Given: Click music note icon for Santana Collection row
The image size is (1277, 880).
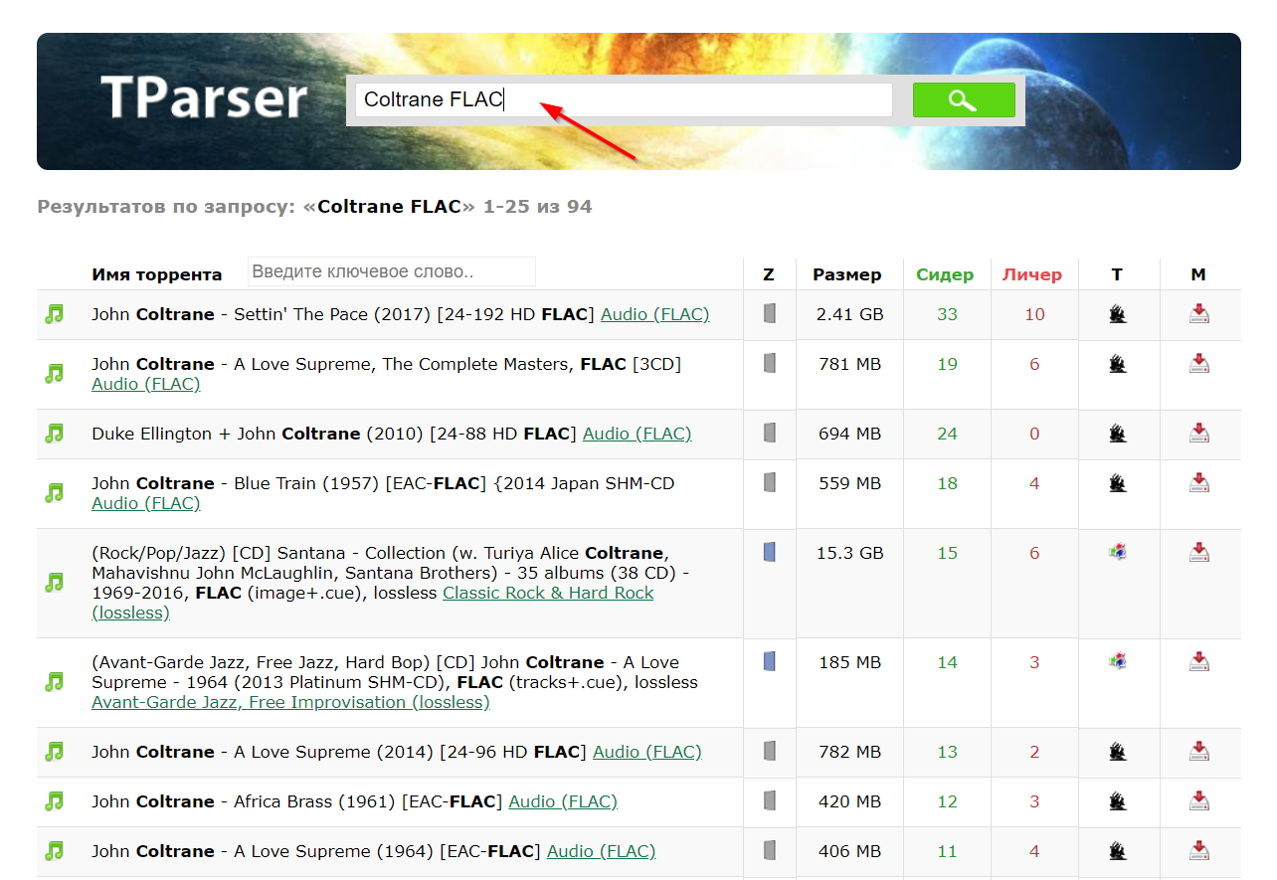Looking at the screenshot, I should pyautogui.click(x=54, y=583).
